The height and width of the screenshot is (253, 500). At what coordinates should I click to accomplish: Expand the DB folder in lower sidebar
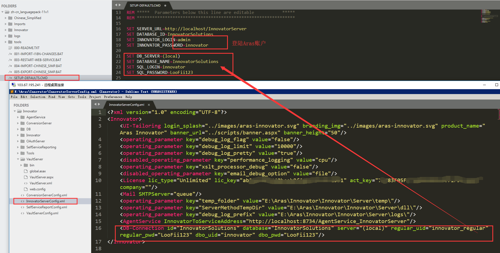click(x=18, y=129)
